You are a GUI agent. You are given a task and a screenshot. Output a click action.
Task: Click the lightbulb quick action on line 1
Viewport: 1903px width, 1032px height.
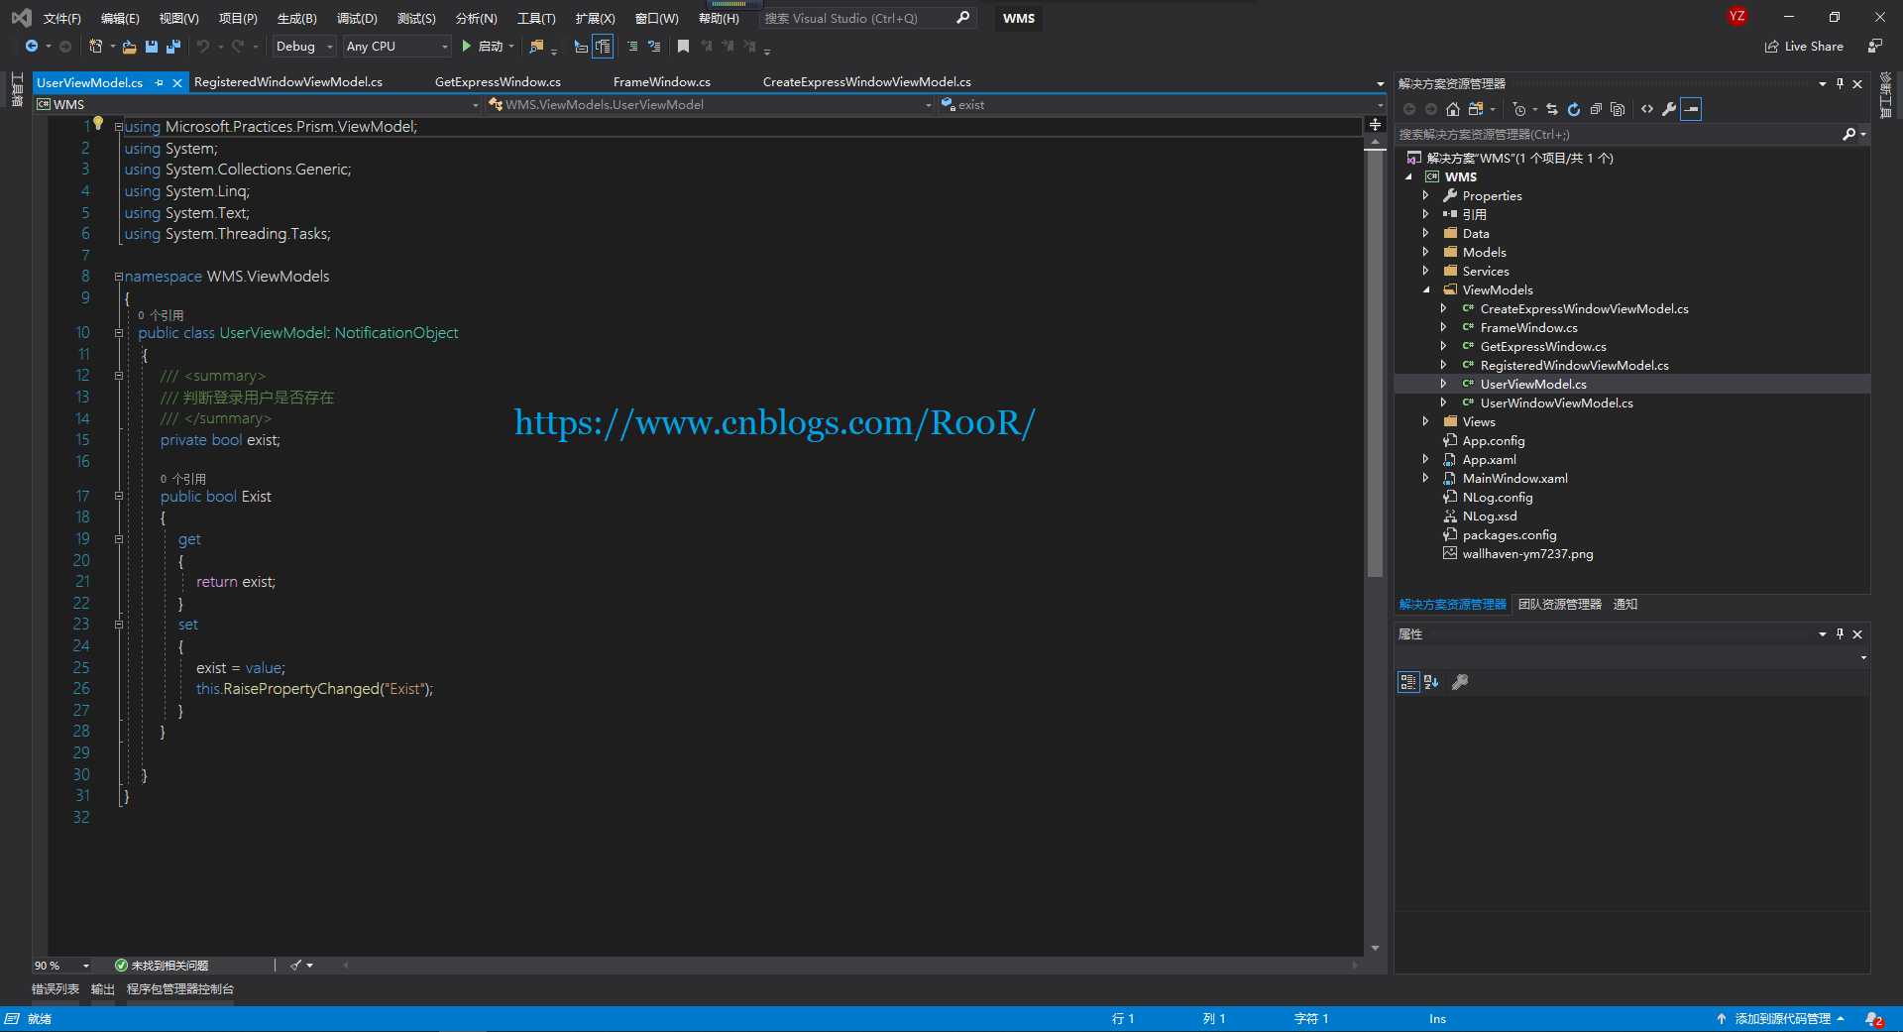pyautogui.click(x=98, y=124)
